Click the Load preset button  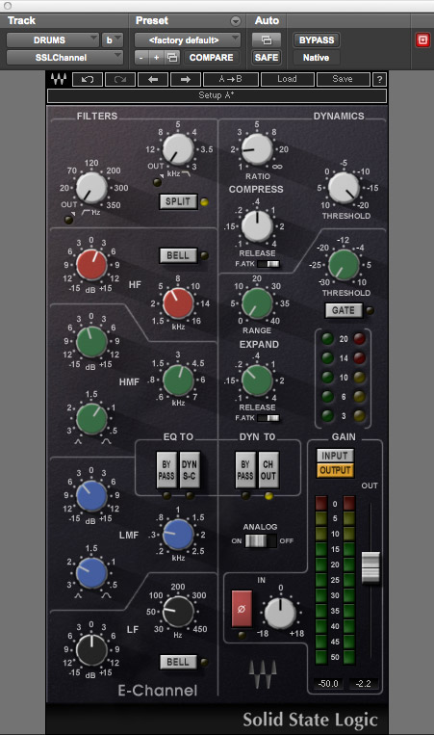coord(287,79)
